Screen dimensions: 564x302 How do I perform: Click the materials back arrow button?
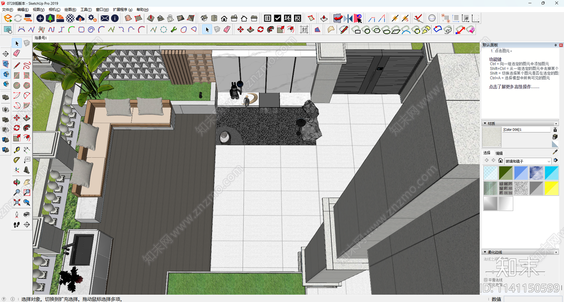coord(487,161)
